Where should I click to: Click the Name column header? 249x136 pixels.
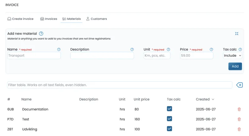(26, 99)
